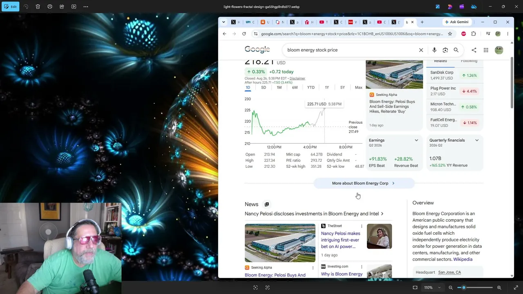
Task: Open the Google apps grid
Action: pos(486,50)
